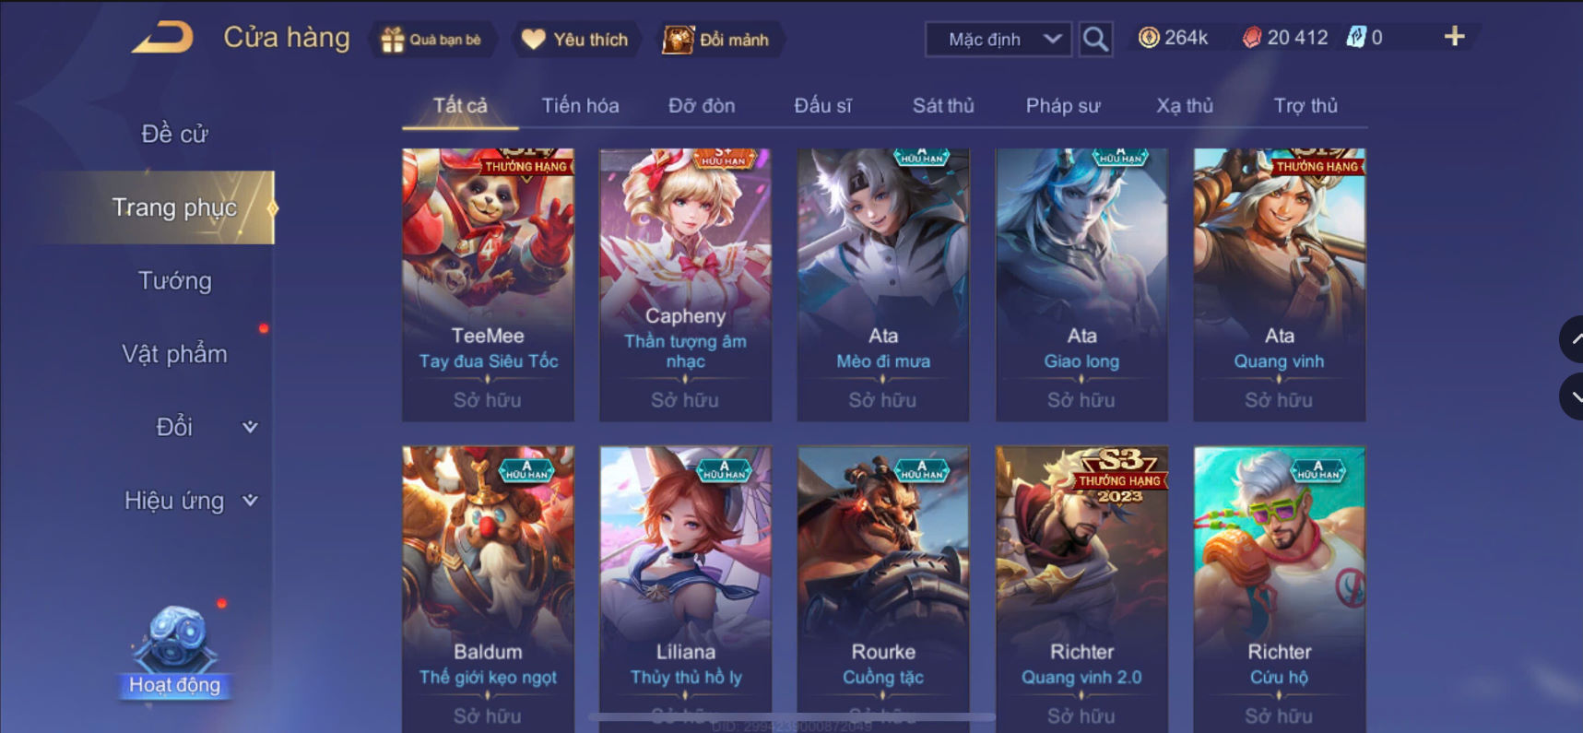This screenshot has height=733, width=1583.
Task: Switch to the Sát thủ tab
Action: coord(943,106)
